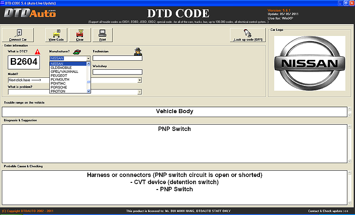This screenshot has height=215, width=355.
Task: Click the DTC code box showing B2604
Action: 24,62
